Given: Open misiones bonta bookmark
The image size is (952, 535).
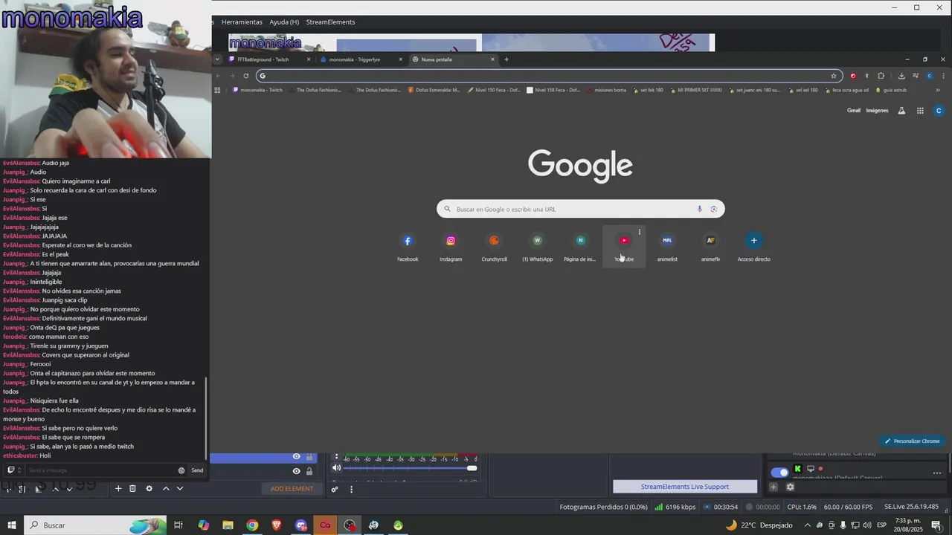Looking at the screenshot, I should pyautogui.click(x=605, y=90).
